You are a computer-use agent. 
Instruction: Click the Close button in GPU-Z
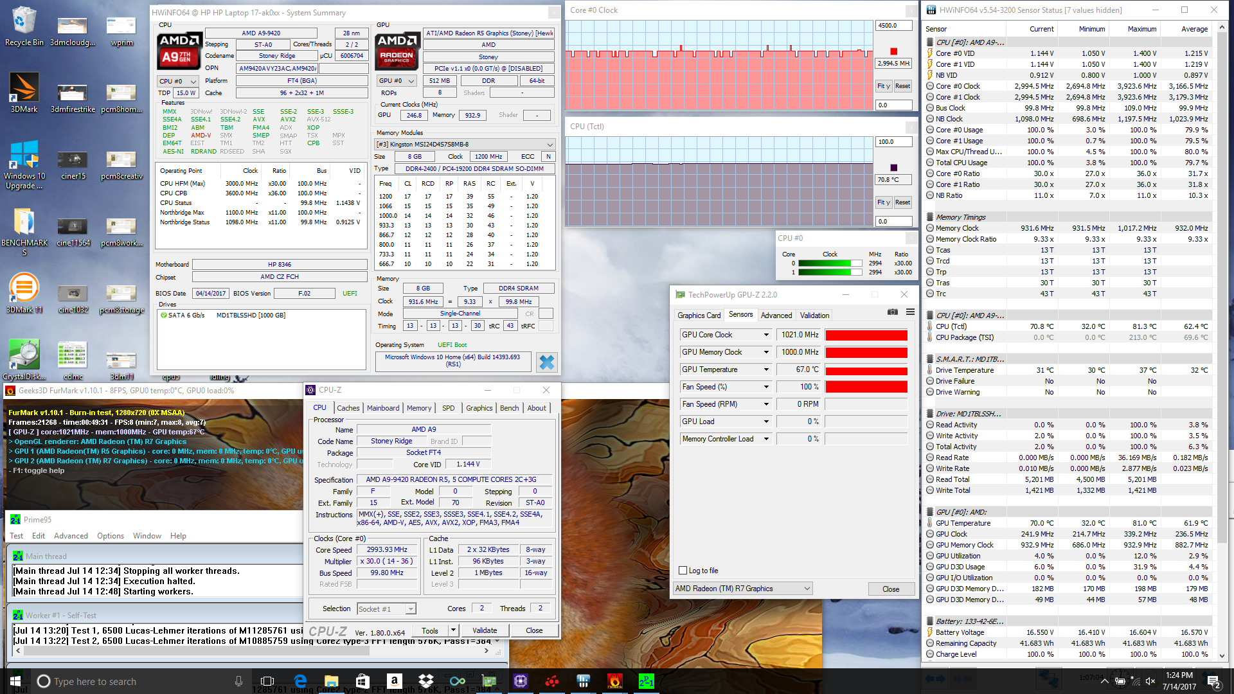[x=891, y=589]
